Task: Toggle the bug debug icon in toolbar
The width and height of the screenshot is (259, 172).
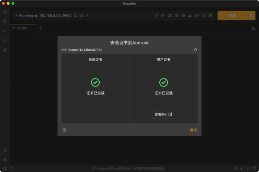Action: point(177,16)
